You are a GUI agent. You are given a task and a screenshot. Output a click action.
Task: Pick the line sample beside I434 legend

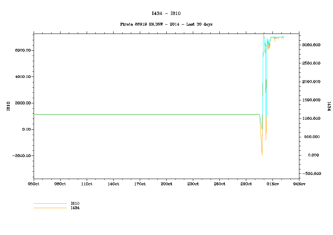[50, 208]
